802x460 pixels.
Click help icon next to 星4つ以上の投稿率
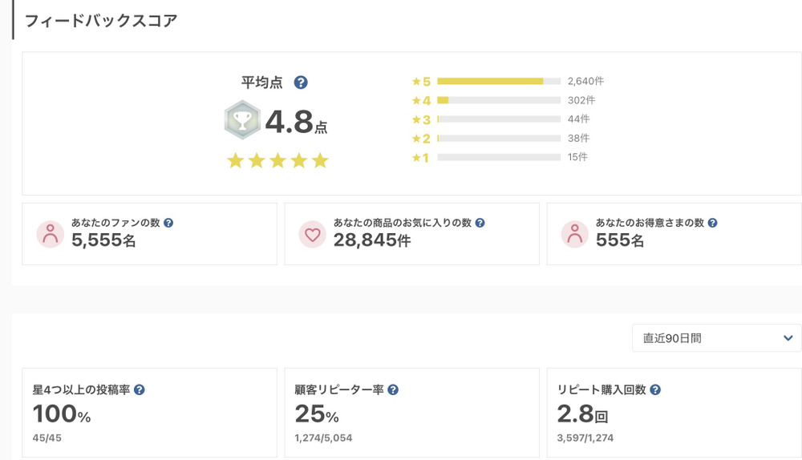[x=140, y=390]
